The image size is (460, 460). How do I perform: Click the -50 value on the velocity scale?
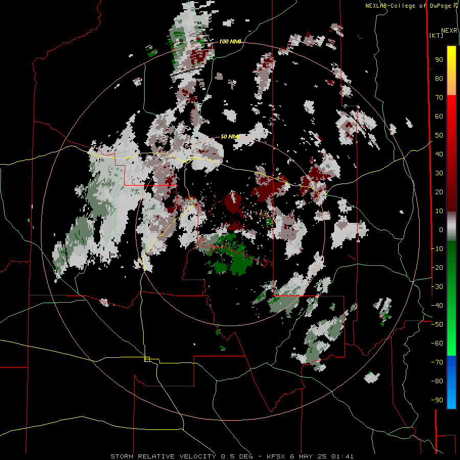[x=437, y=325]
